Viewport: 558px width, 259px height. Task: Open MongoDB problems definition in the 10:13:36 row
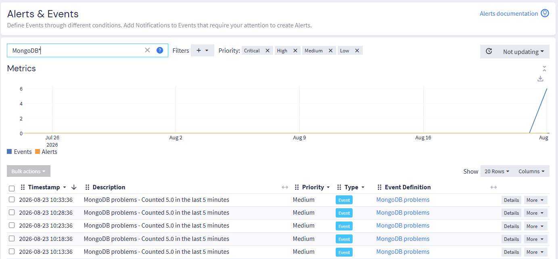pos(403,251)
